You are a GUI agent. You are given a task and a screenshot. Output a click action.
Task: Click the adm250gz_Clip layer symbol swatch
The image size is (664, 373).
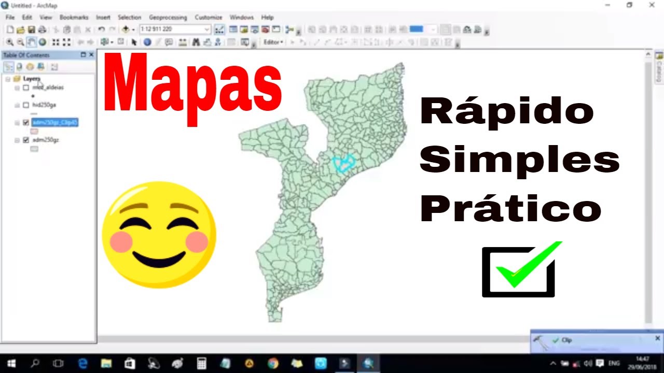tap(34, 132)
